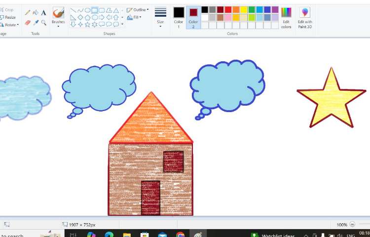Activate the Color picker eyedropper
The width and height of the screenshot is (370, 237).
(x=36, y=23)
